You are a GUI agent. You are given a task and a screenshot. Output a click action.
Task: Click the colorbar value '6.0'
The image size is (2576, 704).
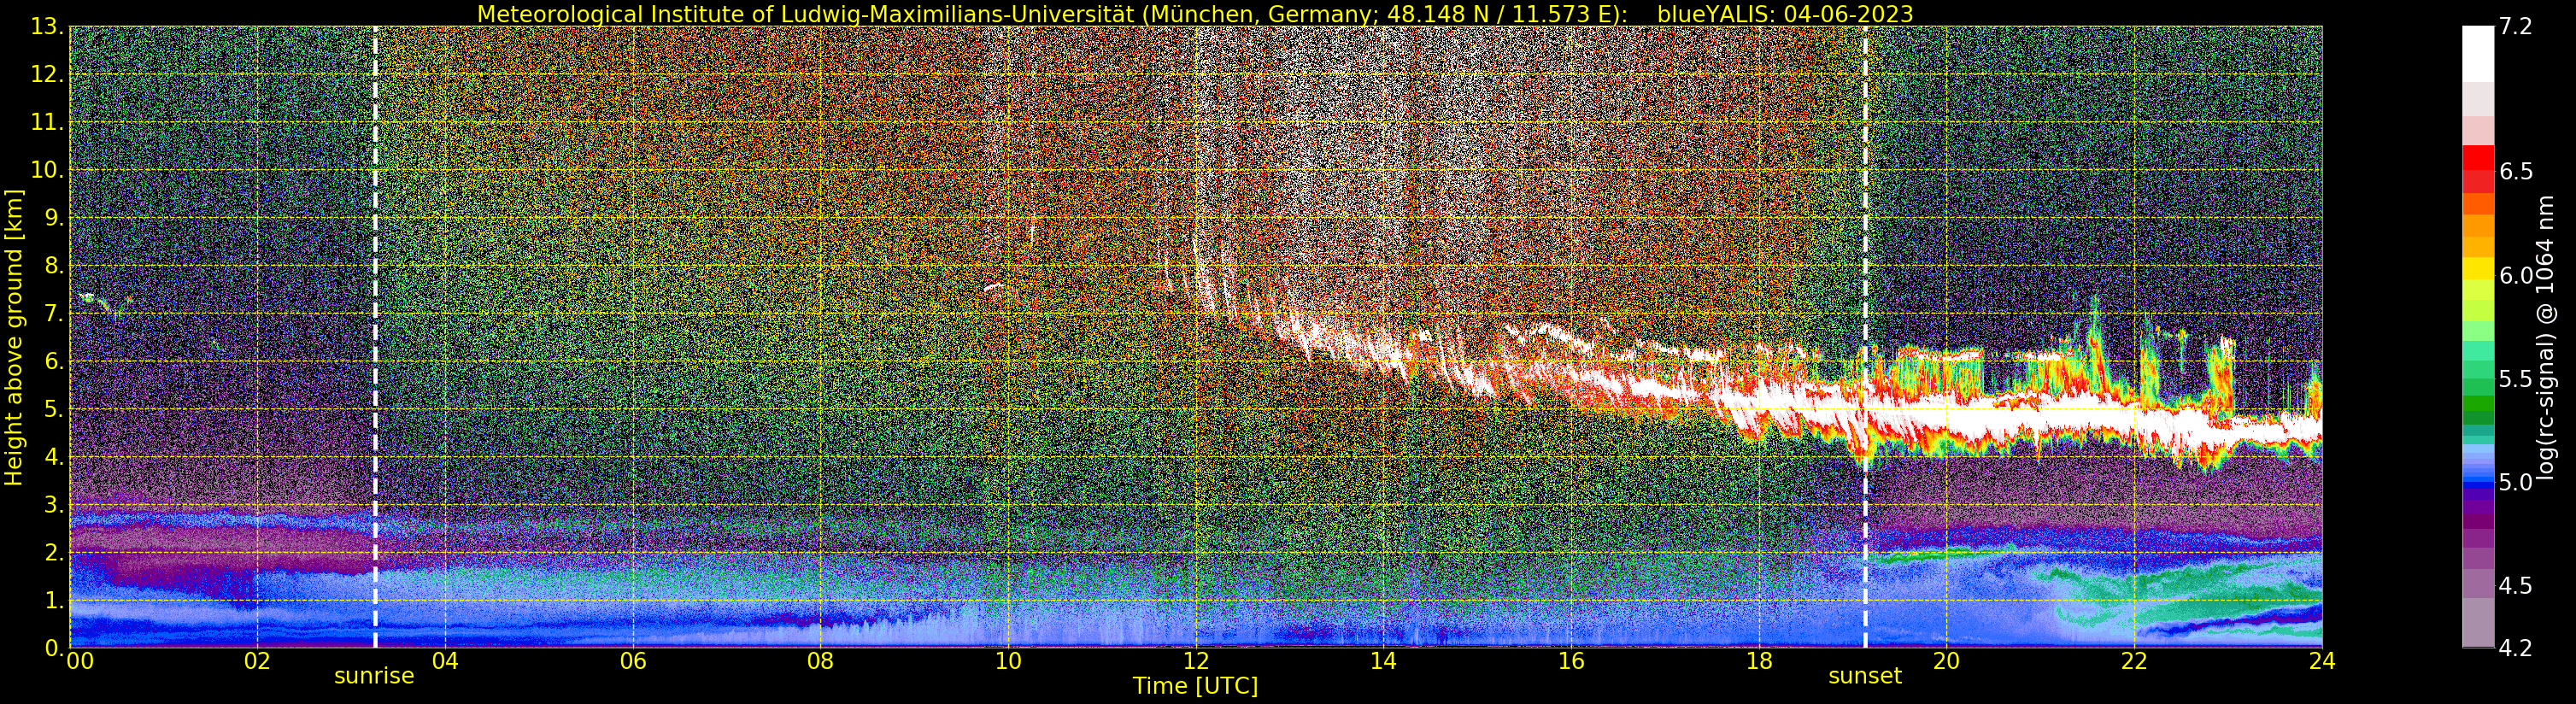(2516, 276)
